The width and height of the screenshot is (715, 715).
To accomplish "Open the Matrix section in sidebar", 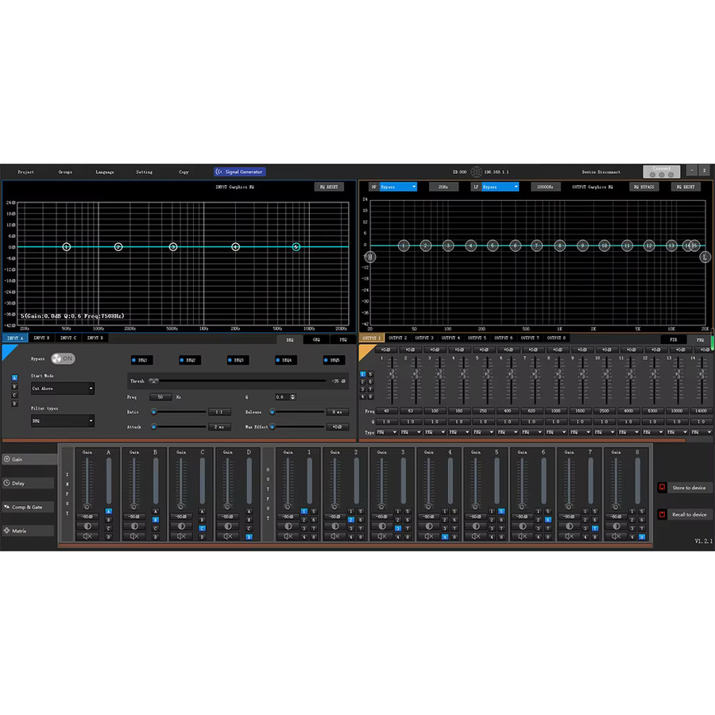I will 29,531.
